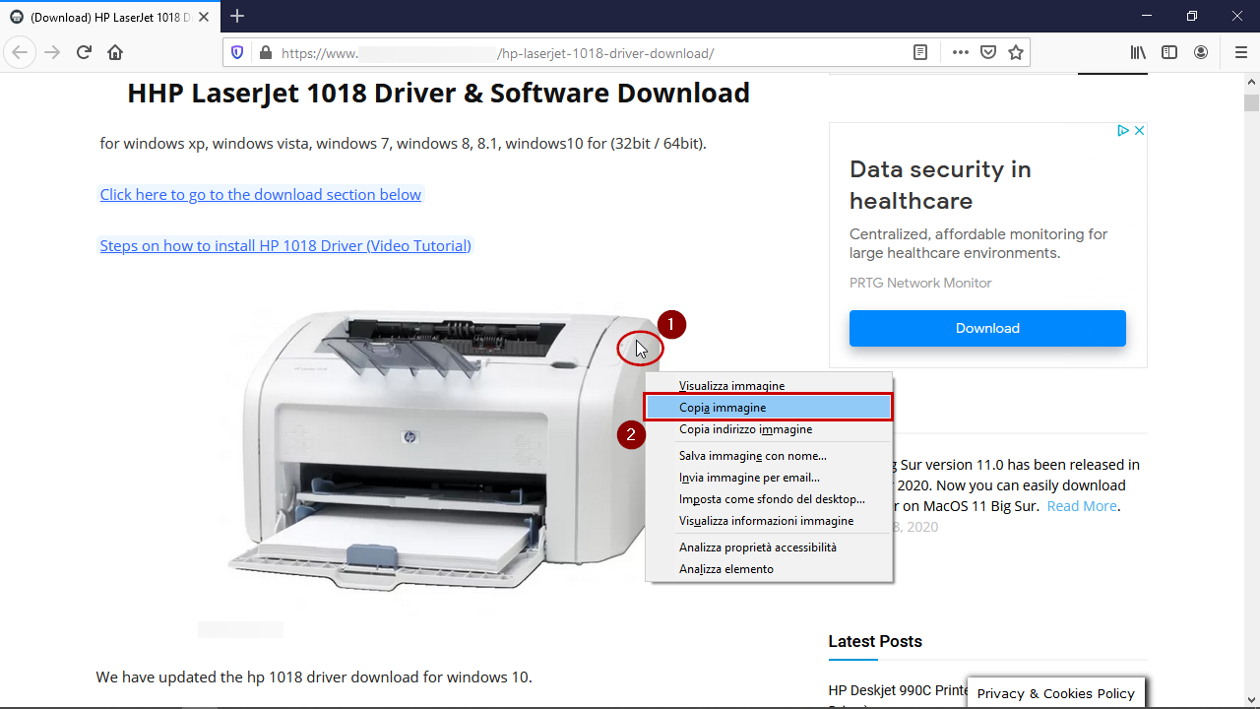Screen dimensions: 1260x709
Task: Select Imposta come sfondo del desktop...
Action: pos(769,499)
